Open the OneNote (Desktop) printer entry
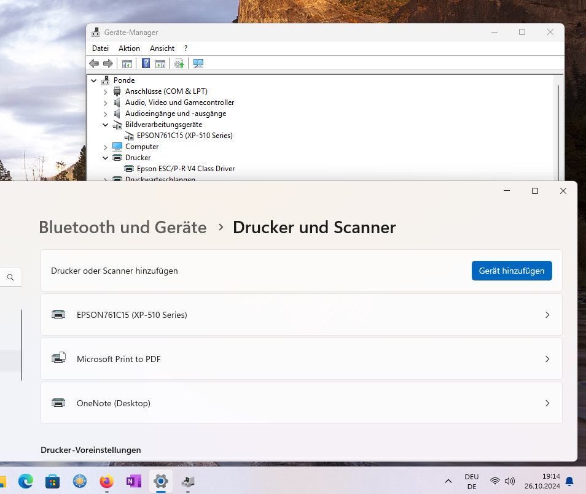The width and height of the screenshot is (586, 494). [301, 403]
